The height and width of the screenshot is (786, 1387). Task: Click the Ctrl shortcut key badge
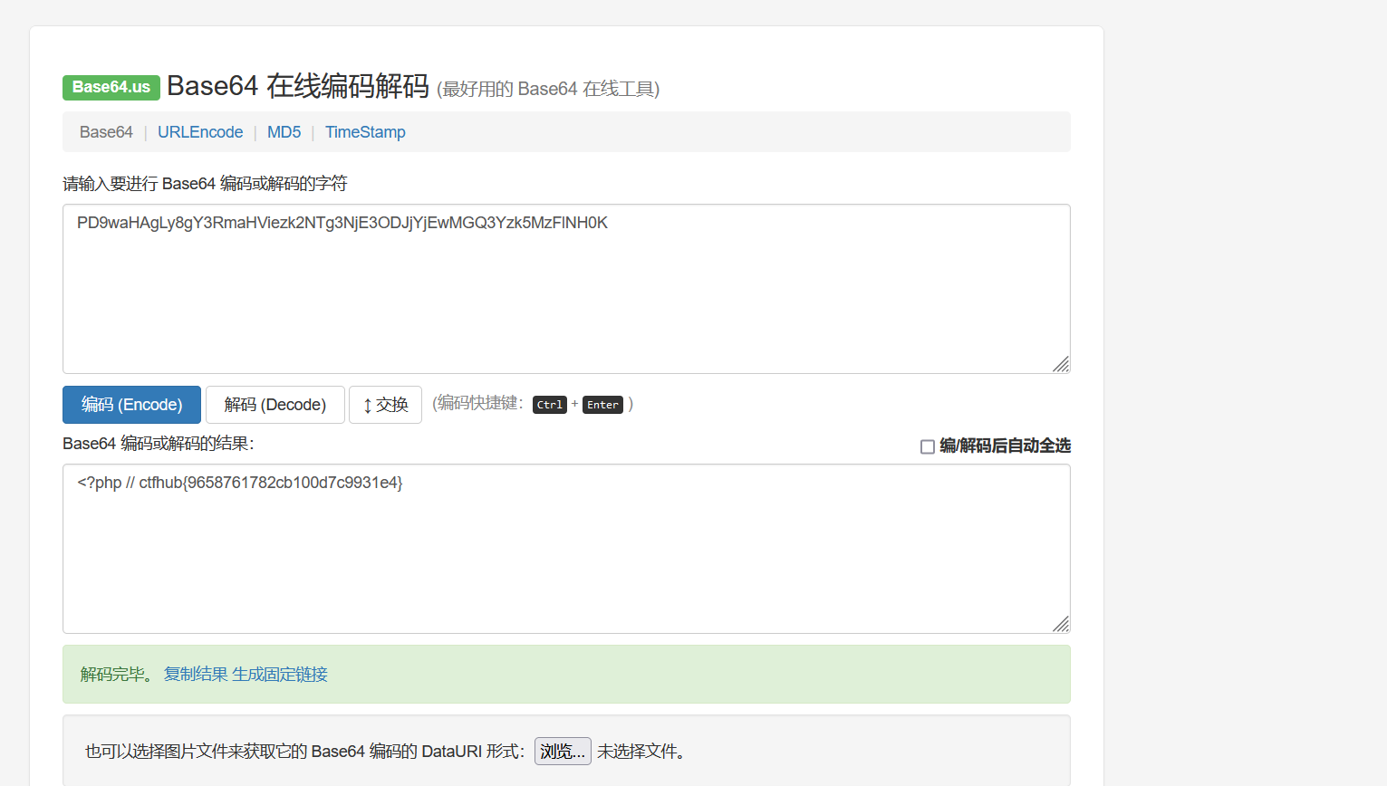549,405
